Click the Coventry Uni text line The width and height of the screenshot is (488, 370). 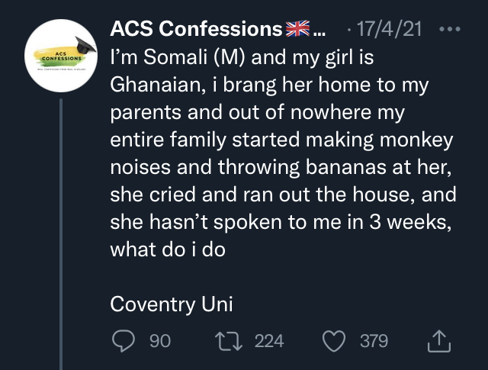pyautogui.click(x=172, y=304)
